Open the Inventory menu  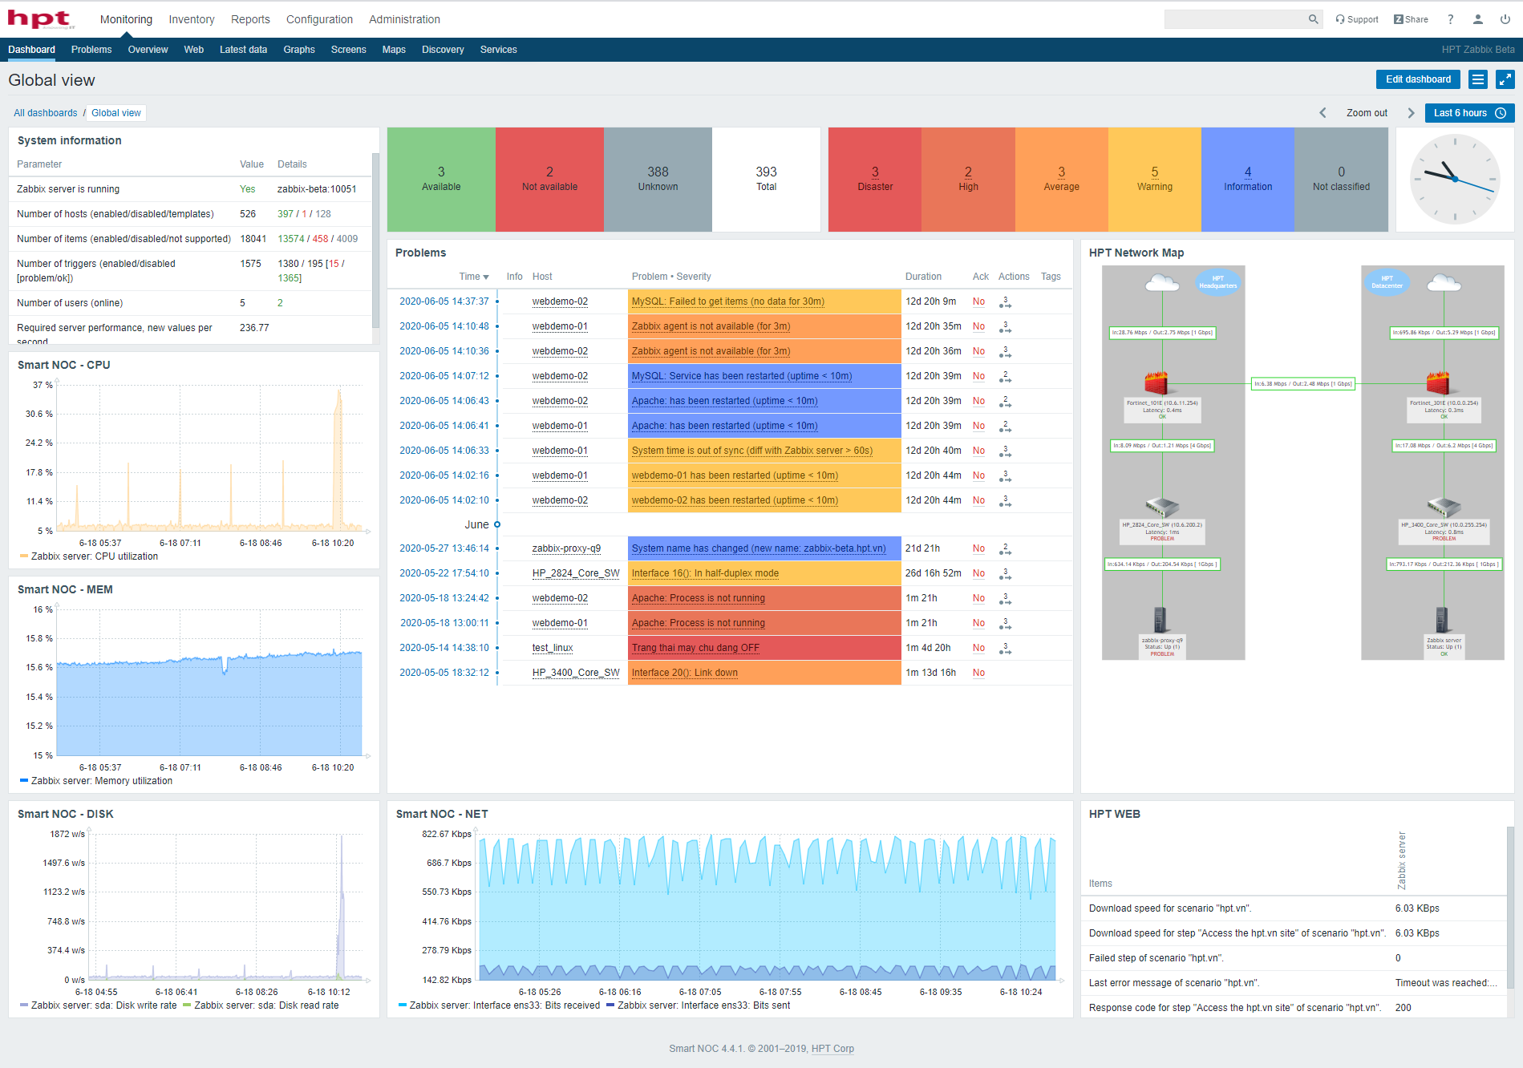(191, 19)
